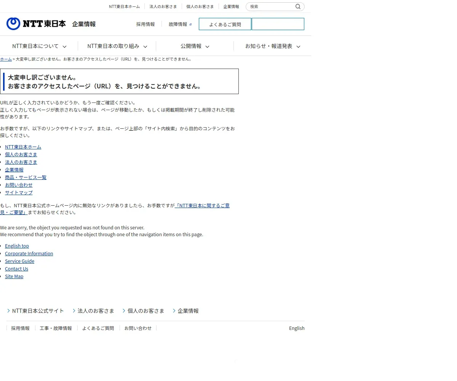Open the 故障情報 header link
This screenshot has width=457, height=381.
180,24
